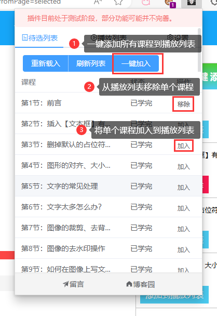This screenshot has width=217, height=316.
Task: Click the 刷新列表 button
Action: point(91,63)
